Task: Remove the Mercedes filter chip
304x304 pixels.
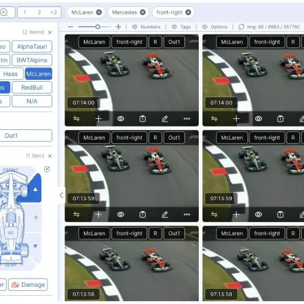Action: (142, 12)
